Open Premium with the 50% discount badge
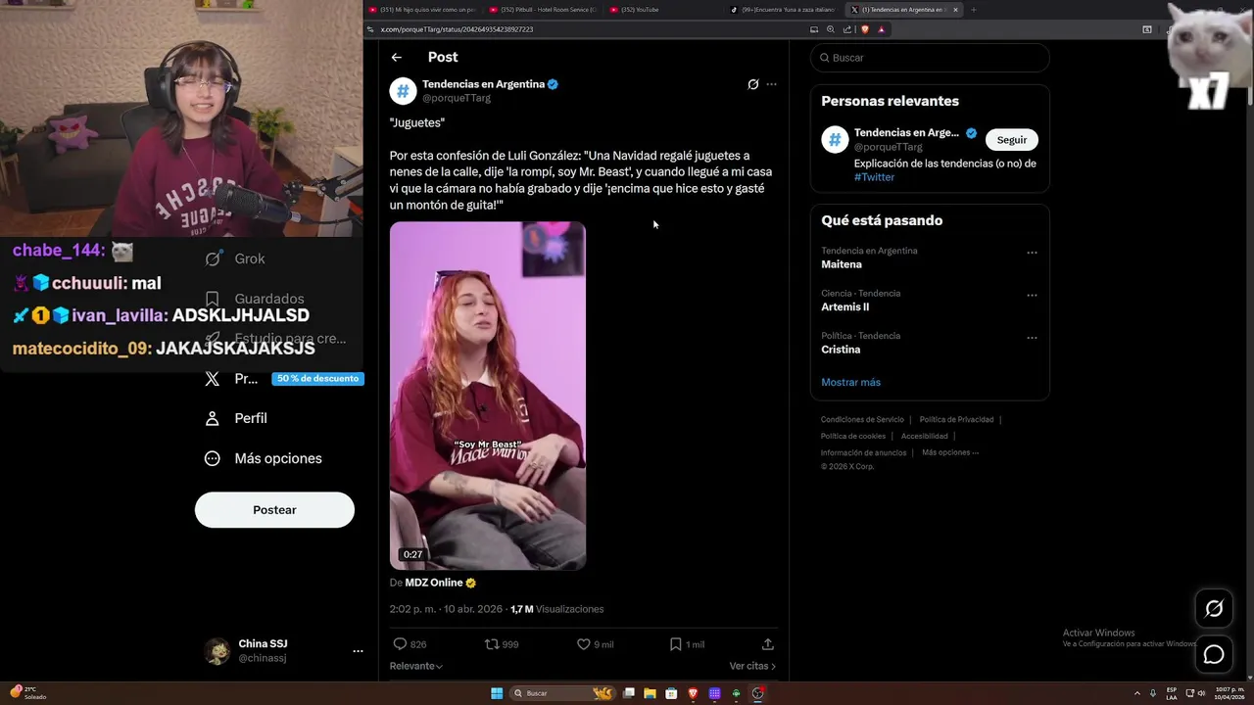This screenshot has width=1254, height=705. [283, 379]
